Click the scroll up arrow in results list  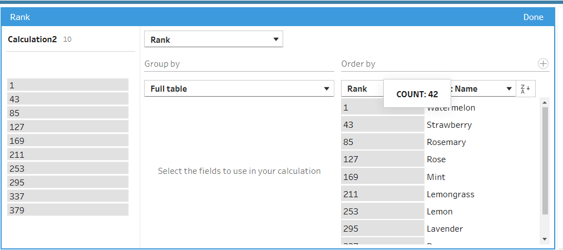pos(545,103)
